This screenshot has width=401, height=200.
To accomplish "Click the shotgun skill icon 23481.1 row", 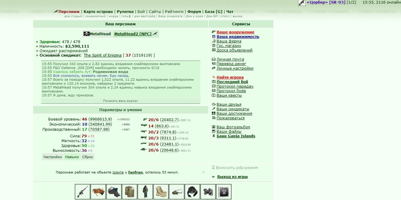I will tap(144, 144).
